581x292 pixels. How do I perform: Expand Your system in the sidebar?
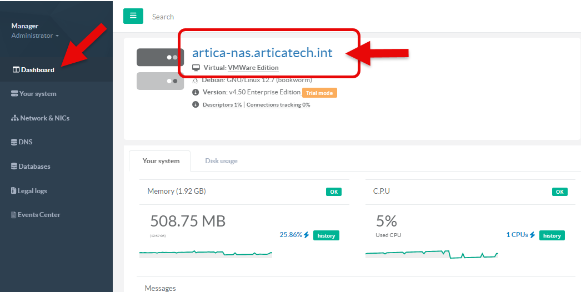(33, 94)
